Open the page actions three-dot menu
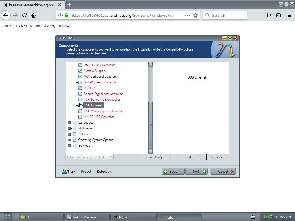 click(187, 15)
